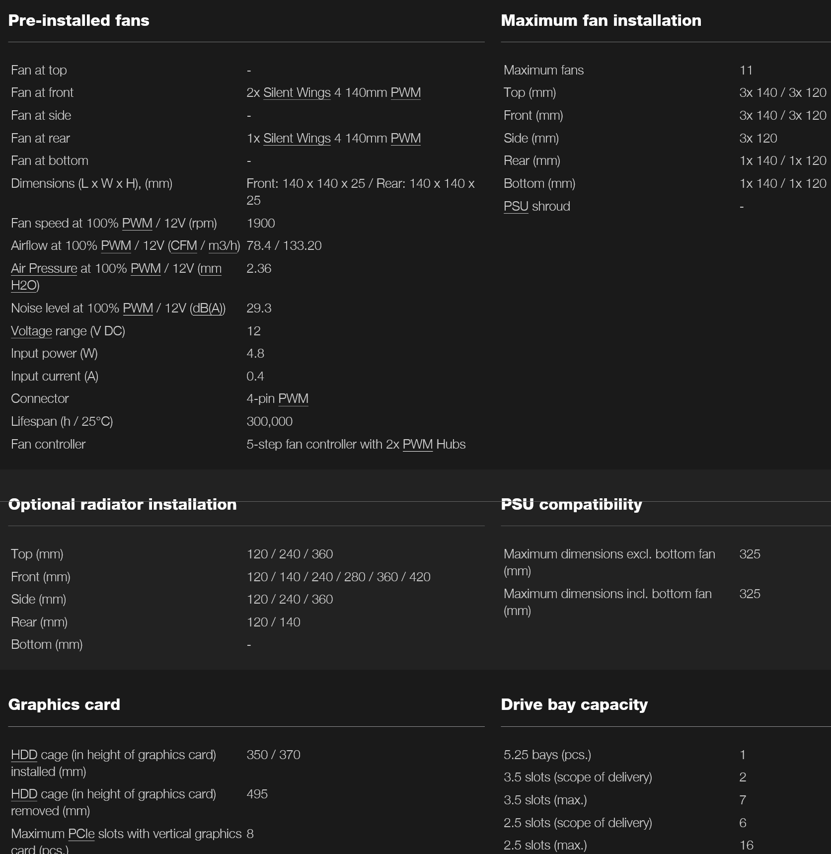Viewport: 831px width, 854px height.
Task: Click the PSU term in PSU shroud row
Action: [516, 207]
